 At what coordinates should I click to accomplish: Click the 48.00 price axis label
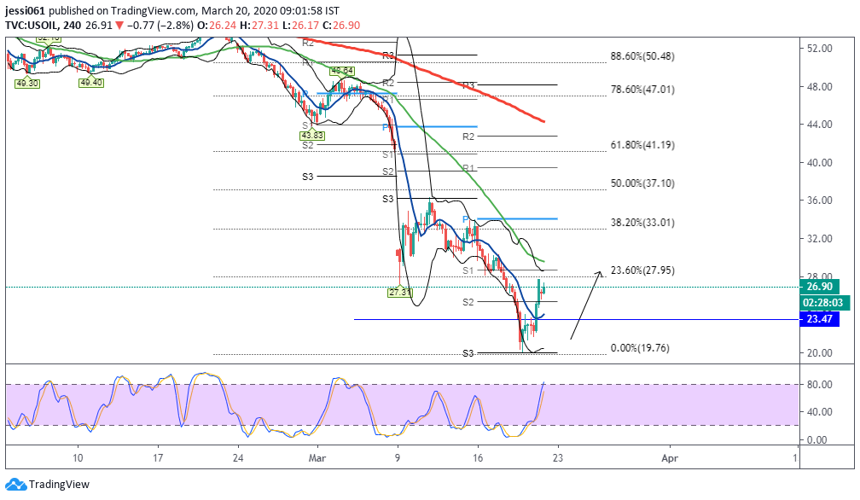[x=819, y=87]
